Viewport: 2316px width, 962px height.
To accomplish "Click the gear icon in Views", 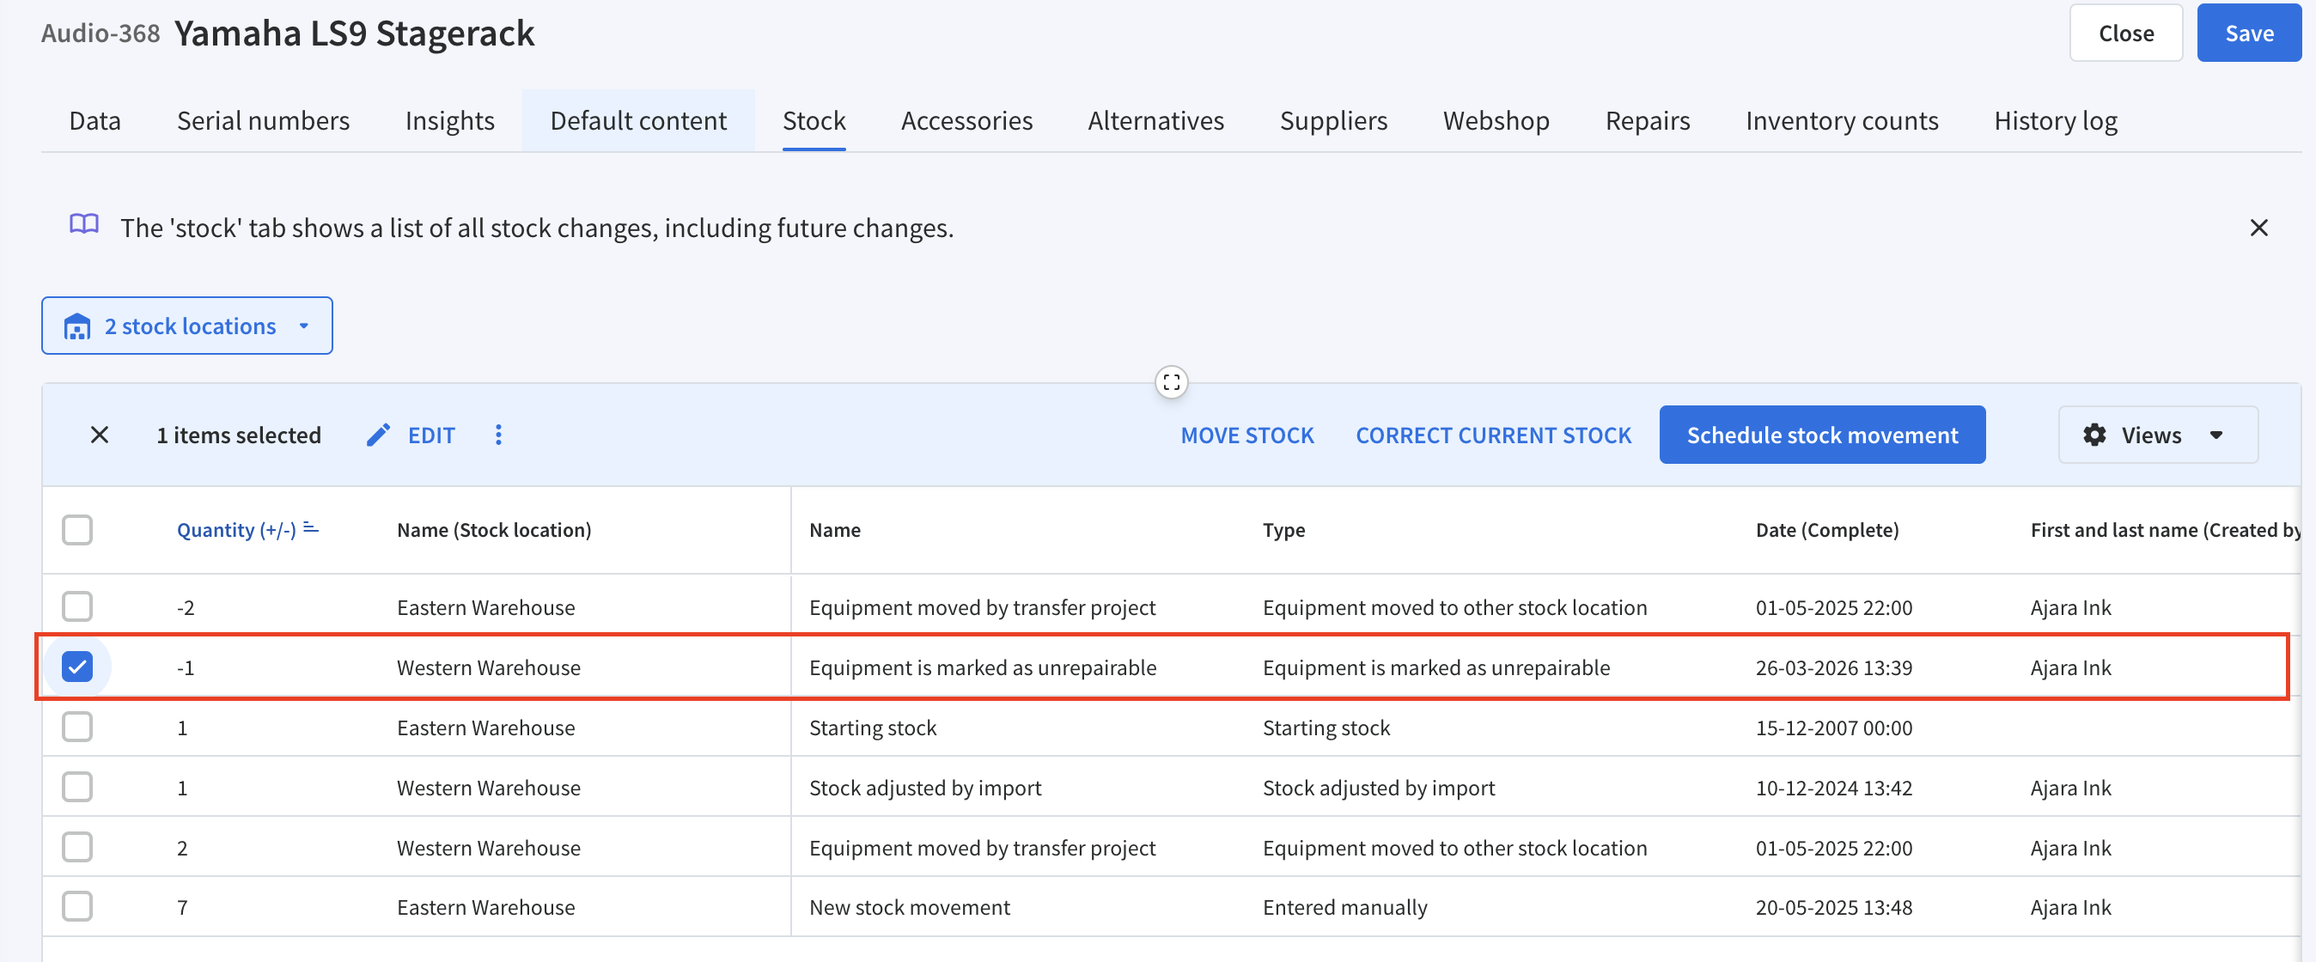I will (x=2094, y=435).
